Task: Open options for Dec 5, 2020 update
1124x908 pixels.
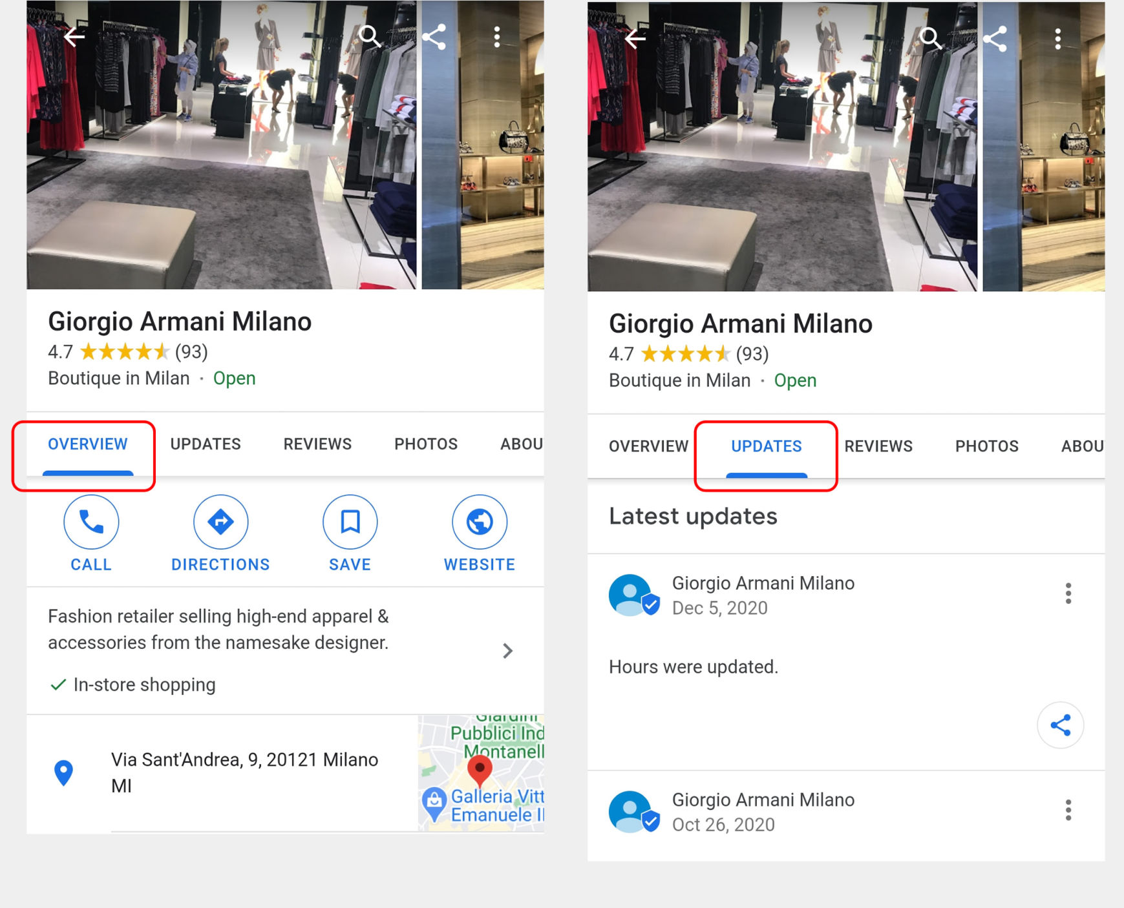Action: coord(1068,593)
